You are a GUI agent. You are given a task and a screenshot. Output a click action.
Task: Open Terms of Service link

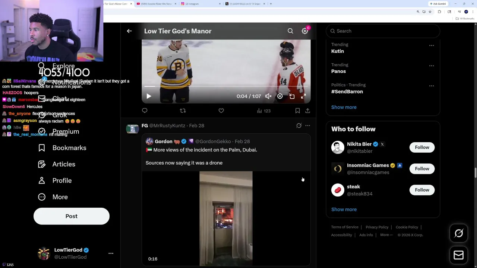click(345, 227)
